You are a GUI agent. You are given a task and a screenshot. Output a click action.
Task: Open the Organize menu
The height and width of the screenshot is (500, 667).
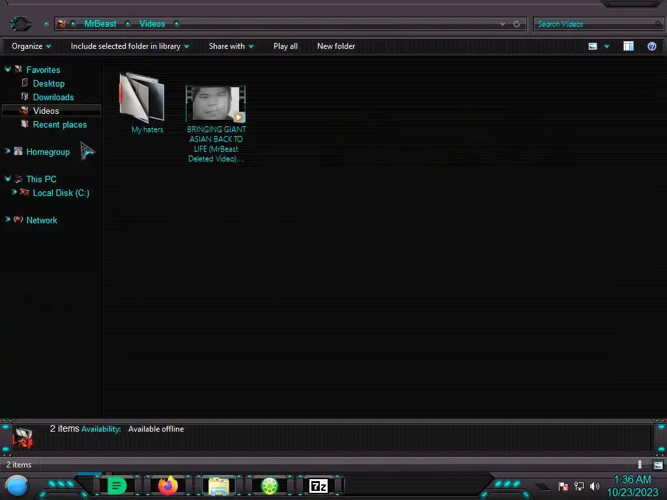pos(31,46)
